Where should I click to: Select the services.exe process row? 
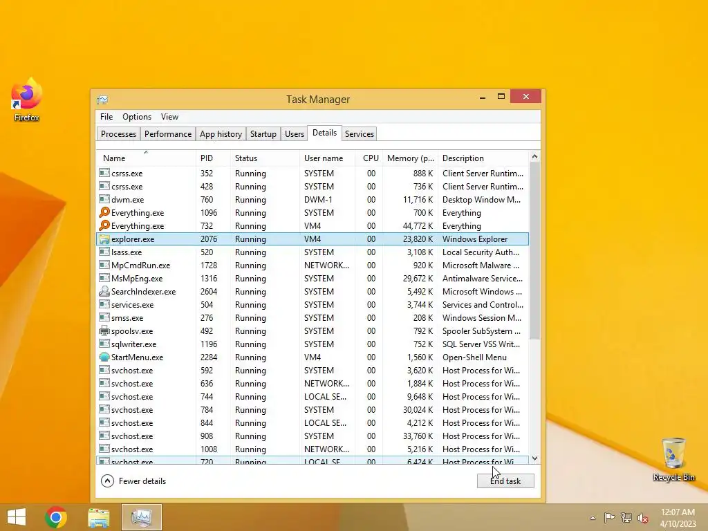tap(312, 304)
